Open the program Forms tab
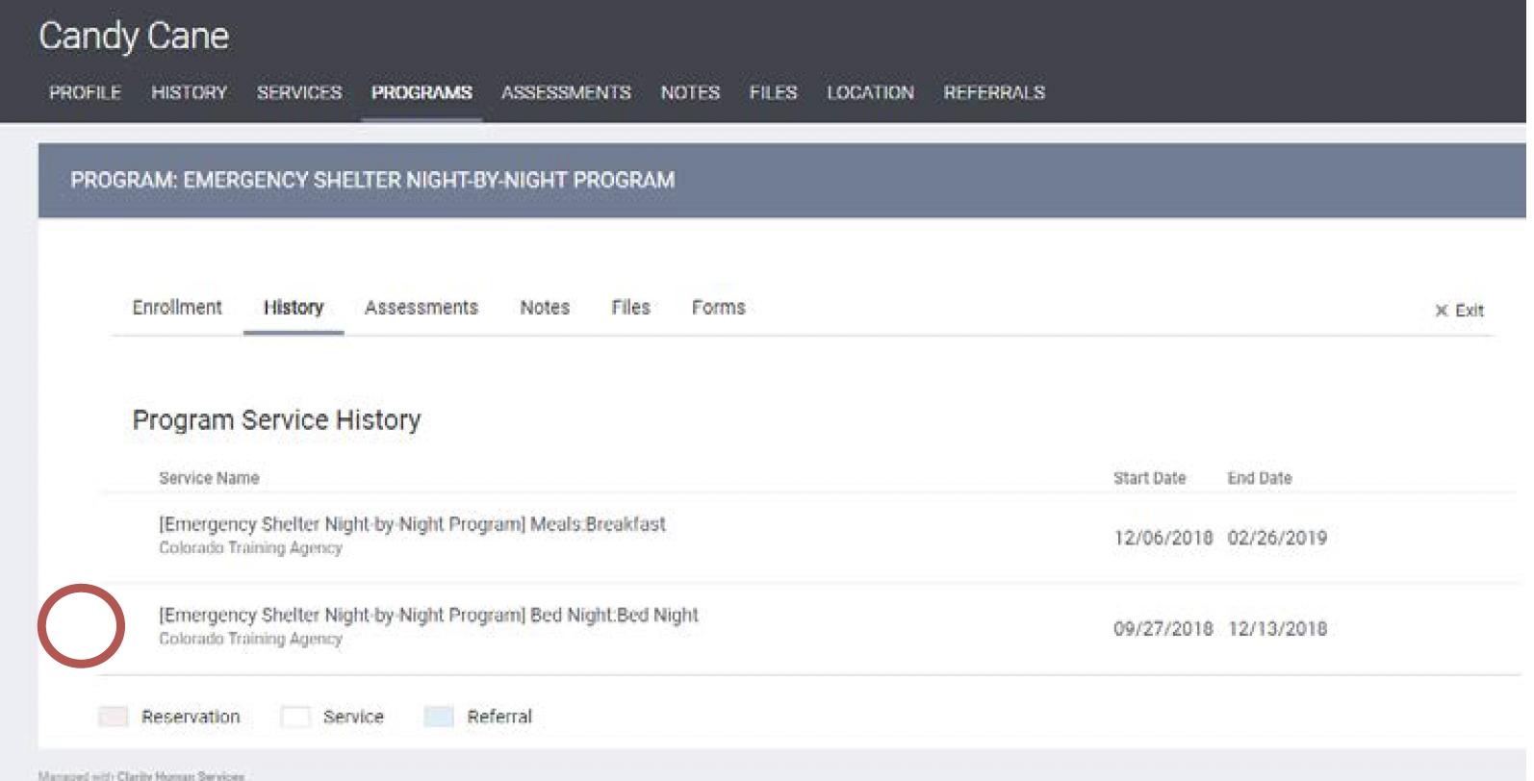This screenshot has width=1534, height=781. click(x=718, y=308)
